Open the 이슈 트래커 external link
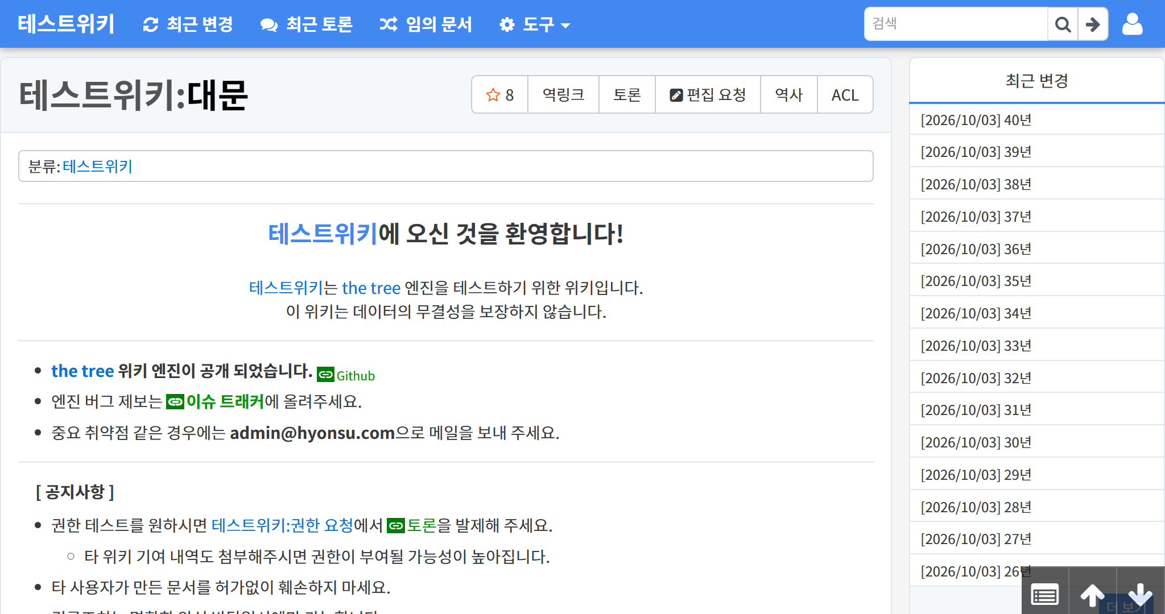1165x614 pixels. coord(215,401)
